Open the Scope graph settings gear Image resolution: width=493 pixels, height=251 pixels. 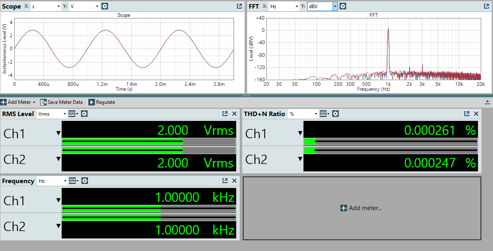pos(105,6)
